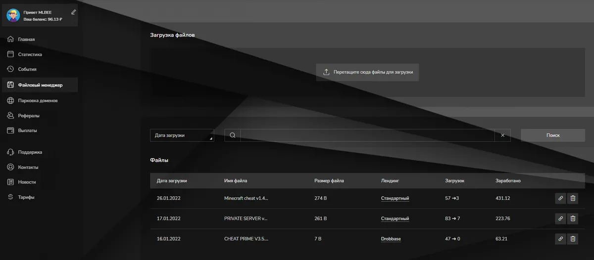Click earned value 431.12
This screenshot has height=260, width=594.
503,198
